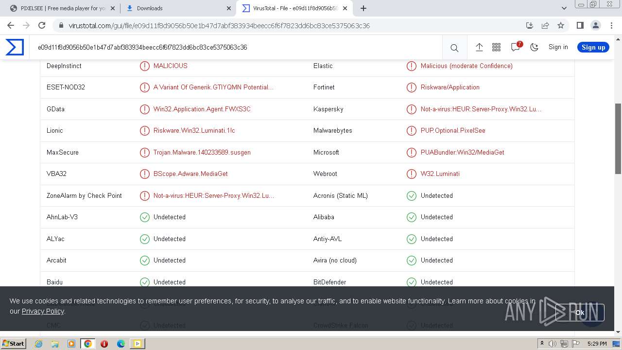Viewport: 622px width, 350px height.
Task: Click install app icon in address bar
Action: pos(530,25)
